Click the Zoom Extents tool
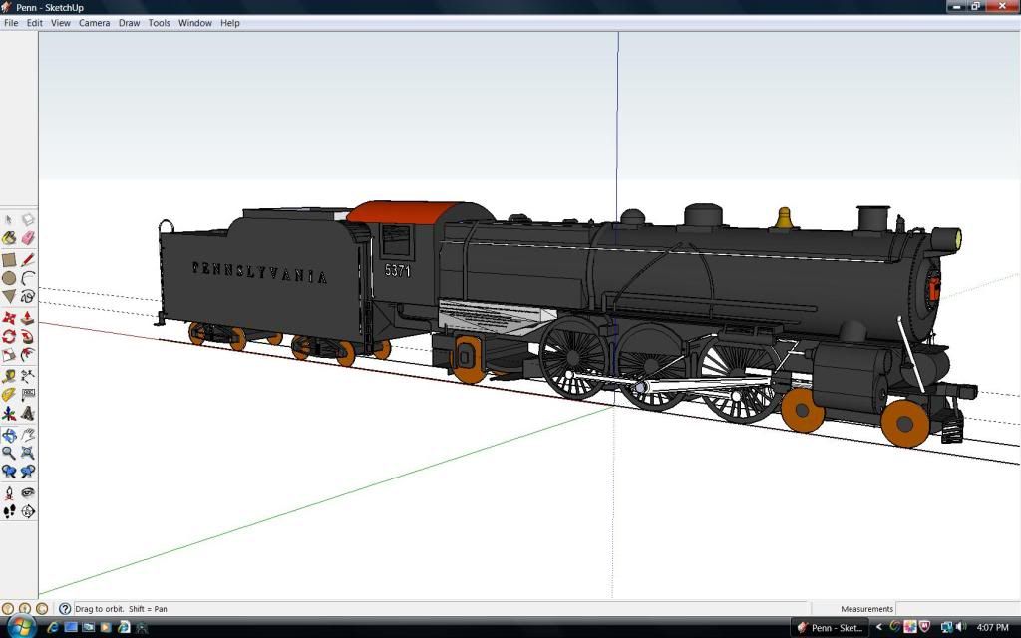The height and width of the screenshot is (638, 1021). point(27,454)
